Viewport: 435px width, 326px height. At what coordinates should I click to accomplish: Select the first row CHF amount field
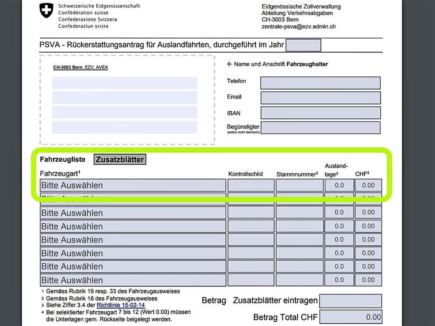pyautogui.click(x=368, y=185)
